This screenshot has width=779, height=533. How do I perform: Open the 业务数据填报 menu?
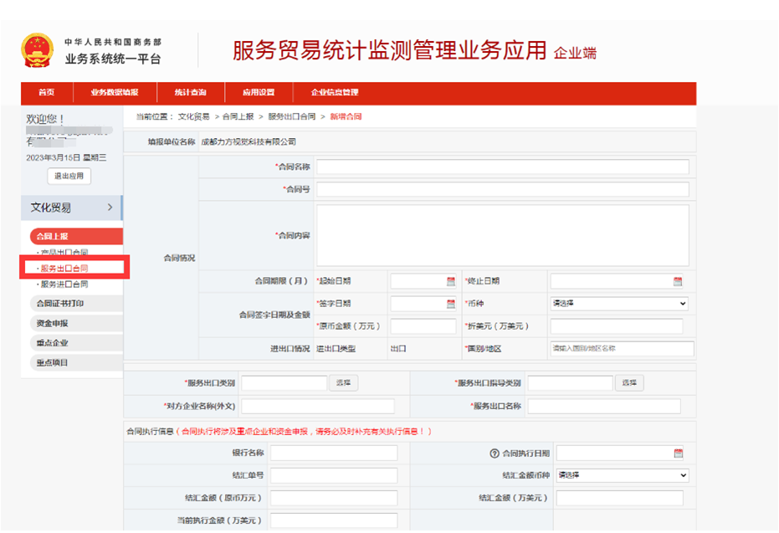pos(115,92)
